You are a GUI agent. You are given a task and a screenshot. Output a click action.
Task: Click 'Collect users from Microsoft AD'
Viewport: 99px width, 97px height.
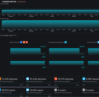pos(34,93)
